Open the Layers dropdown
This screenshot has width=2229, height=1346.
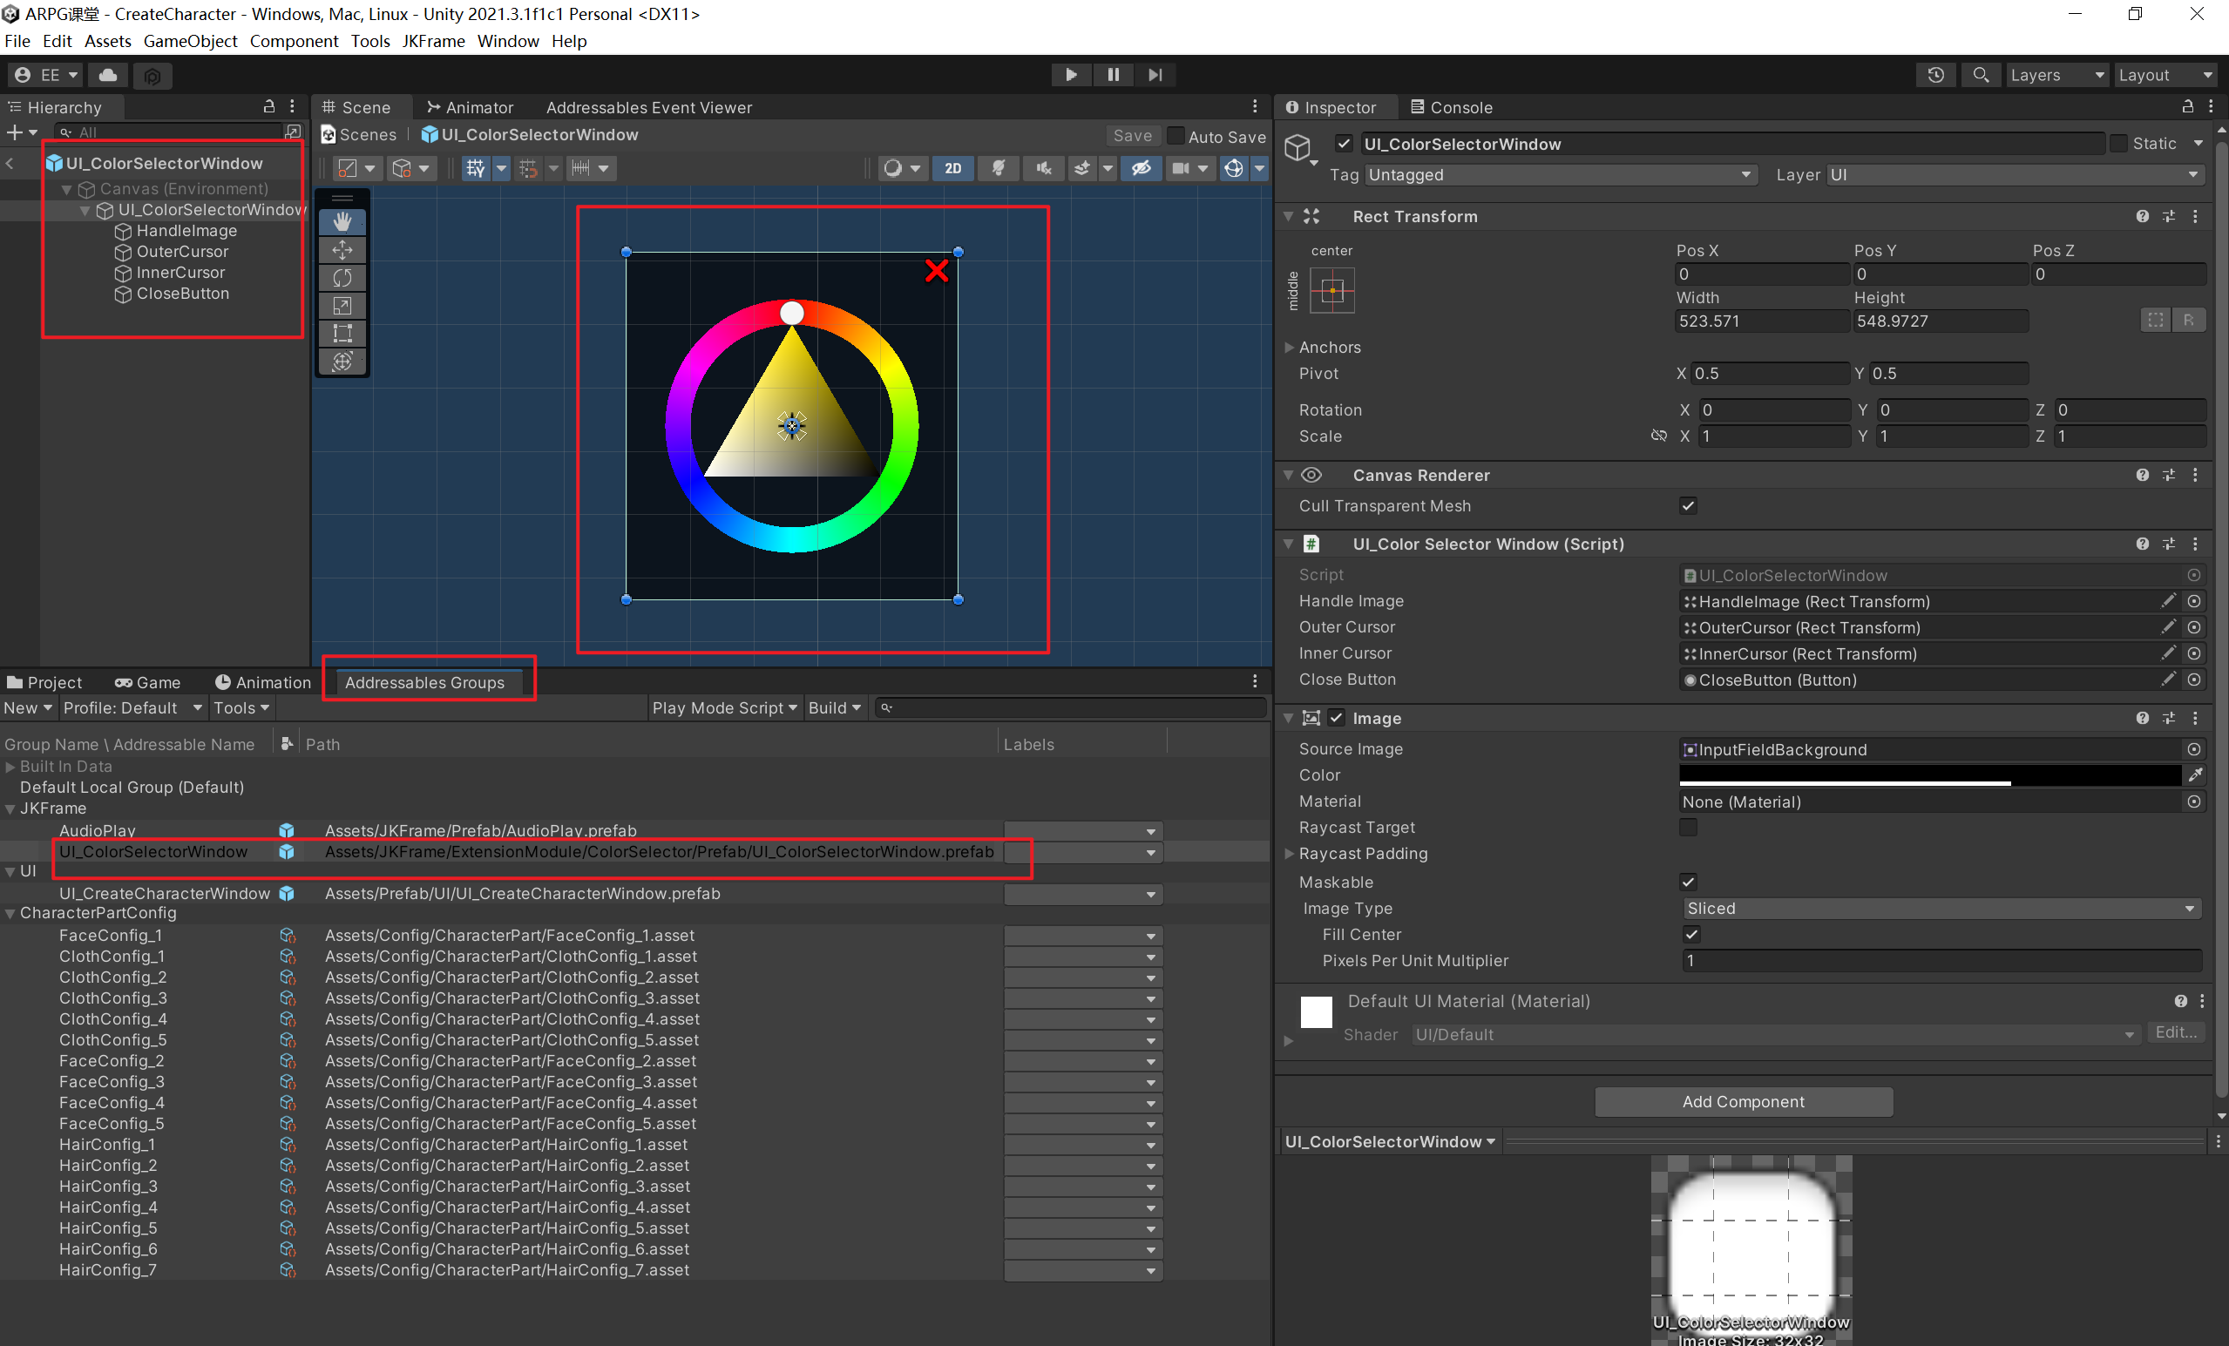[2056, 75]
